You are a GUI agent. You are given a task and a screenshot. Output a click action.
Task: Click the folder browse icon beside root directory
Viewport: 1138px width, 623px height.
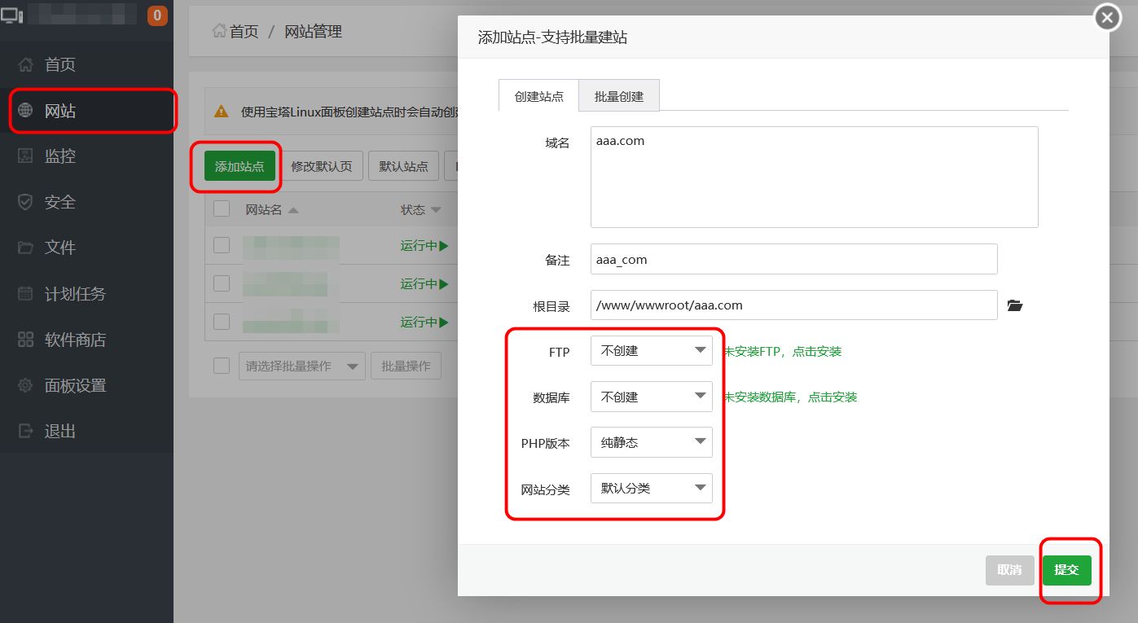coord(1014,306)
